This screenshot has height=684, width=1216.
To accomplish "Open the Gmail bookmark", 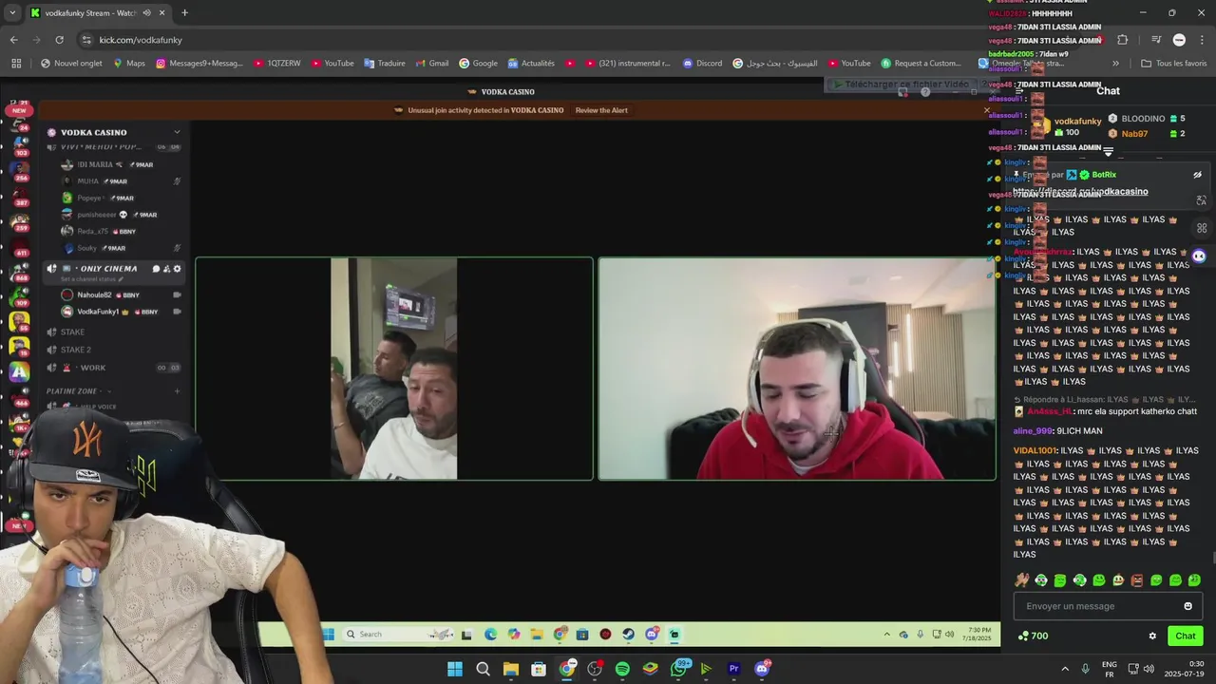I will (x=431, y=64).
